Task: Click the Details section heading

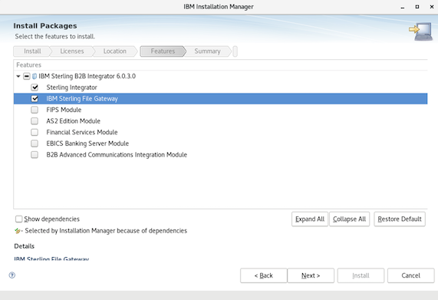Action: (x=25, y=246)
